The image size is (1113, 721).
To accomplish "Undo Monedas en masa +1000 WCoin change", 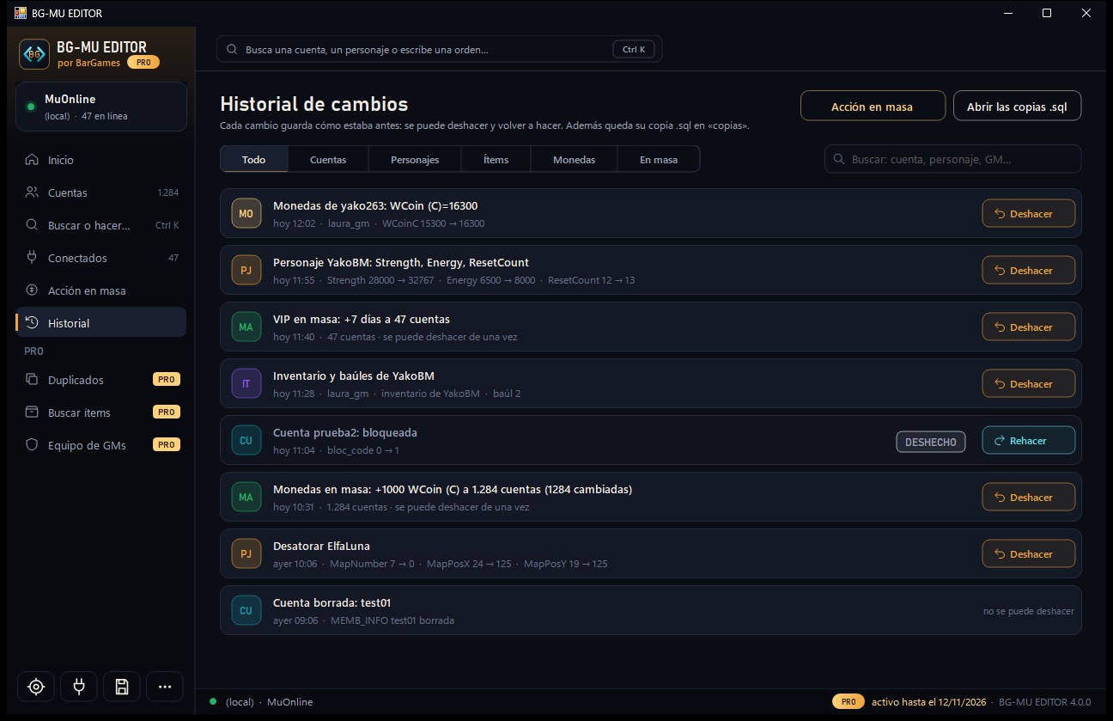I will click(1029, 498).
